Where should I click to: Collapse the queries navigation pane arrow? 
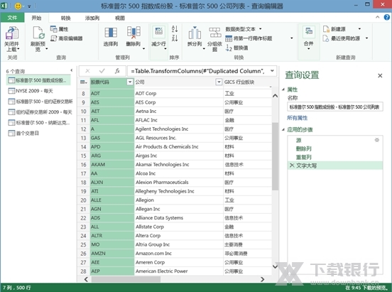(x=72, y=70)
